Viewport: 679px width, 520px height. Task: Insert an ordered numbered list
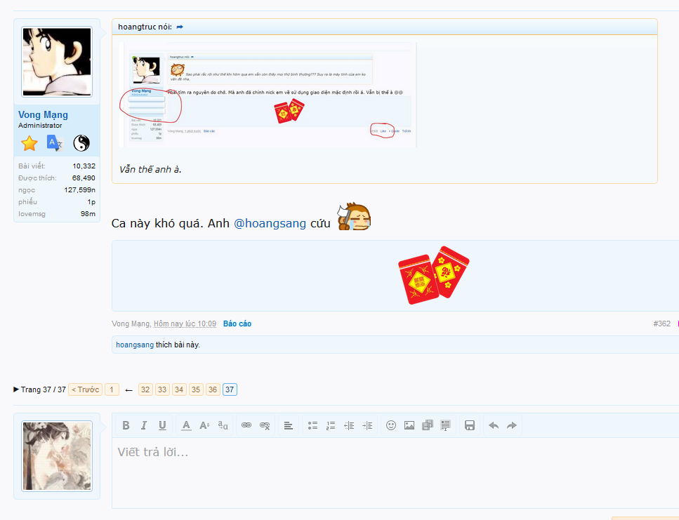point(331,425)
